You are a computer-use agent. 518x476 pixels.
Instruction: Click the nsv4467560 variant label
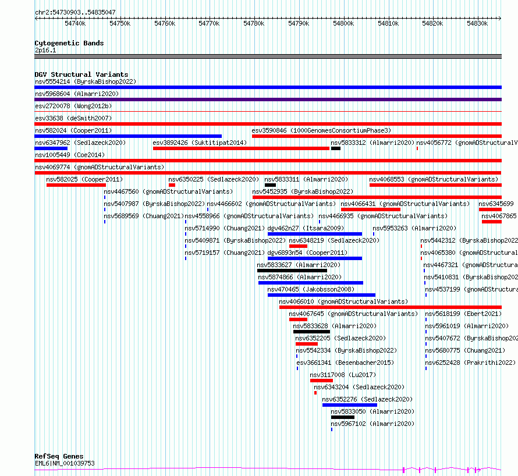(168, 191)
